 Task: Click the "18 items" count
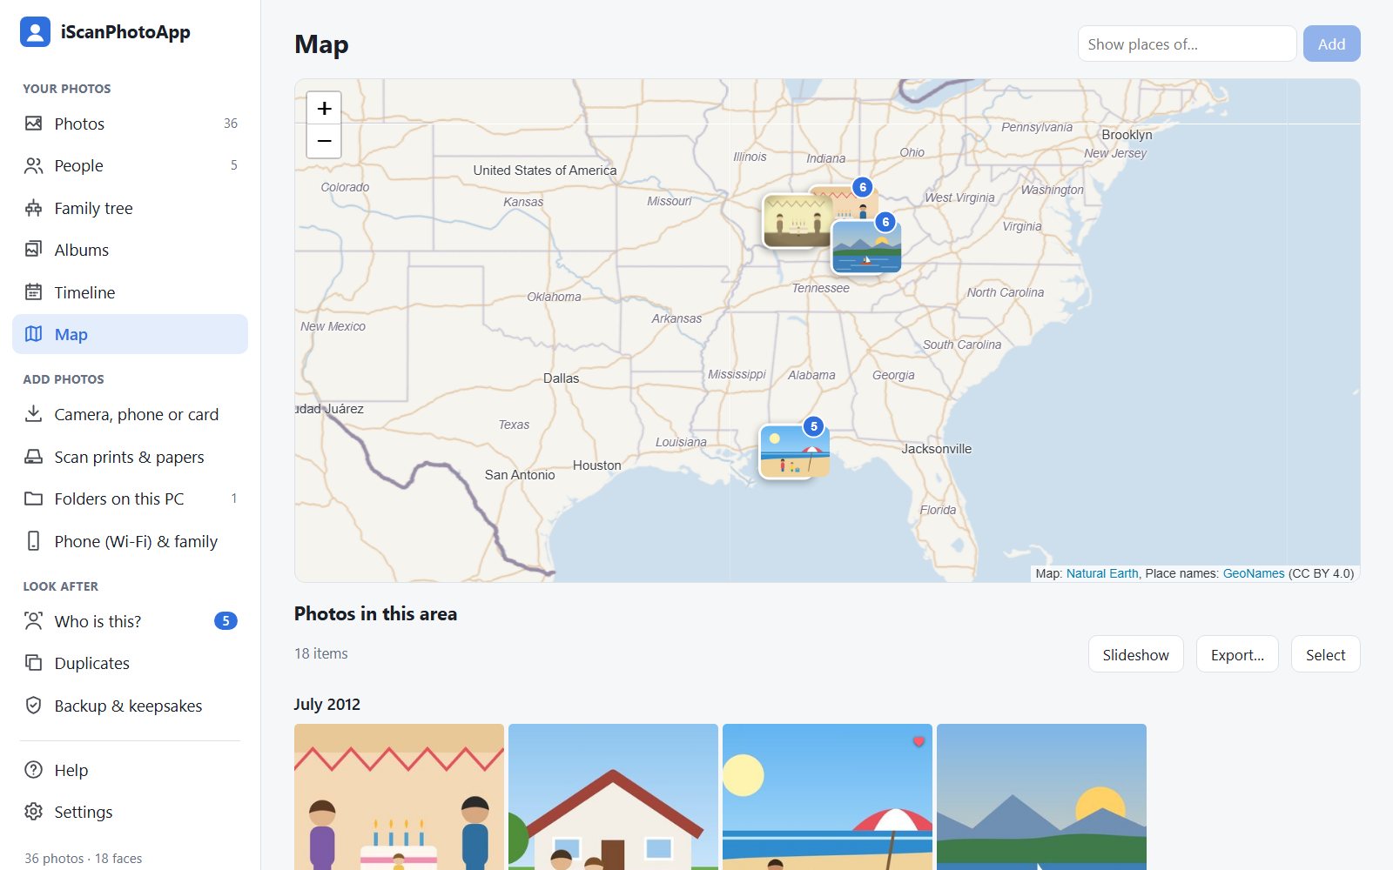pos(320,653)
